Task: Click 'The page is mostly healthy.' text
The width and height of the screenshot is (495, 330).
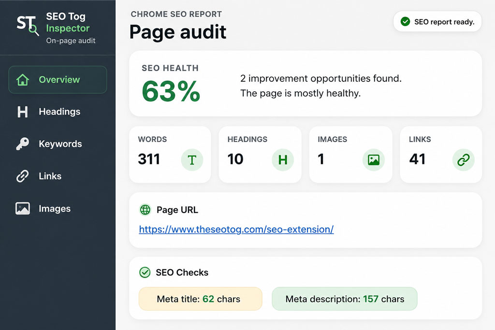Action: (300, 93)
